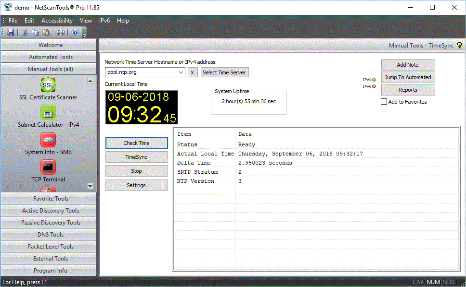Select the Delta Time row label
The height and width of the screenshot is (287, 466).
click(194, 163)
